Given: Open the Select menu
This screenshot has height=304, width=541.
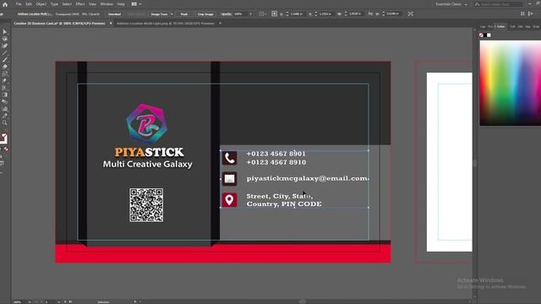Looking at the screenshot, I should (67, 4).
